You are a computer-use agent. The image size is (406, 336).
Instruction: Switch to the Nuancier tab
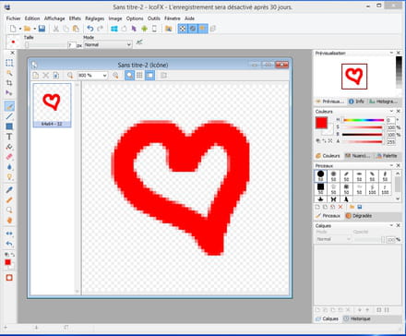(x=358, y=156)
